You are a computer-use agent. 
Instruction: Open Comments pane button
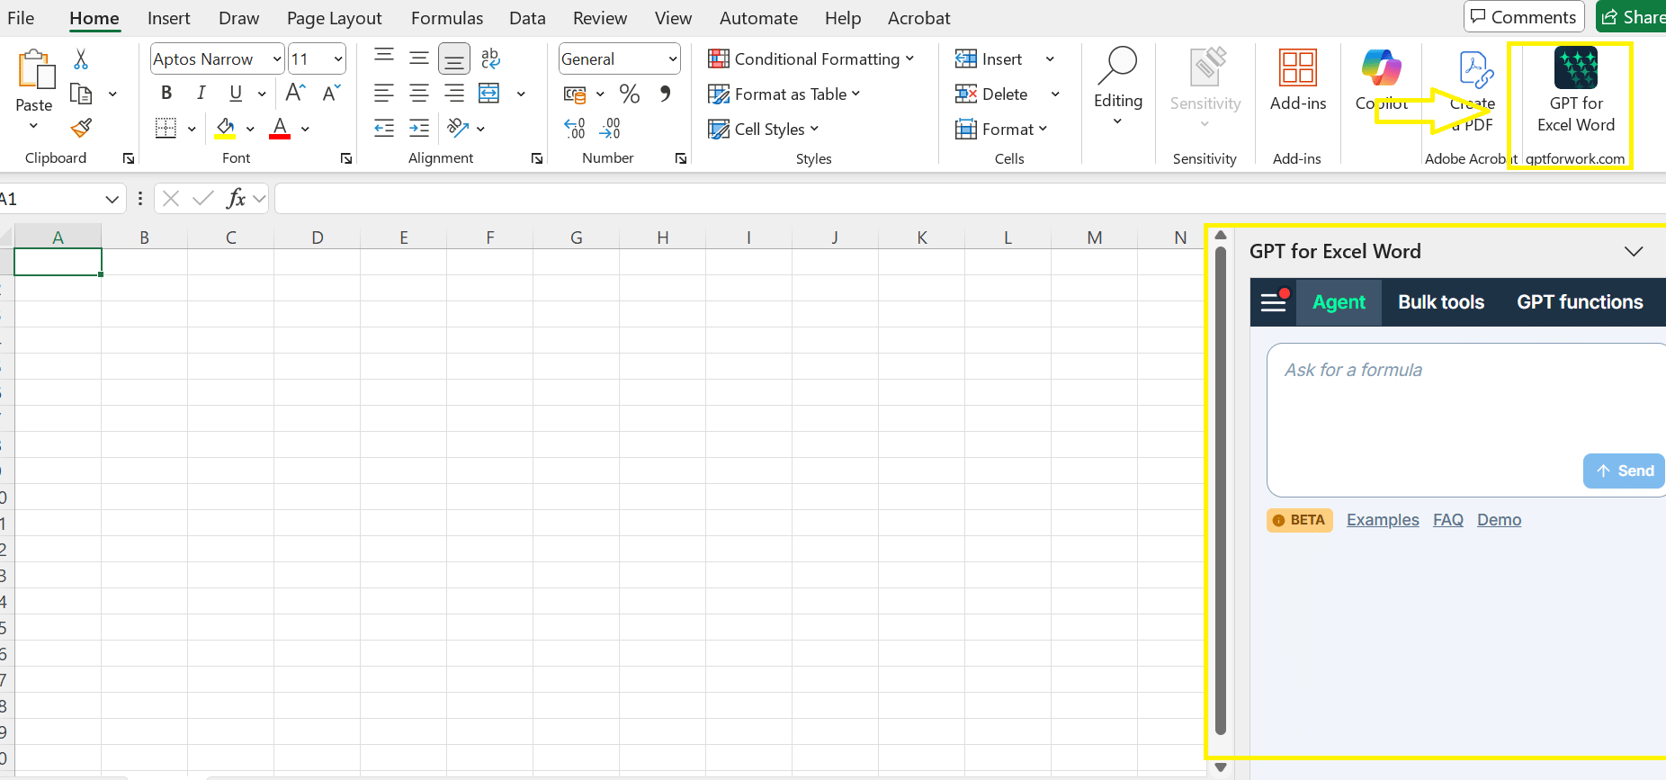tap(1524, 17)
